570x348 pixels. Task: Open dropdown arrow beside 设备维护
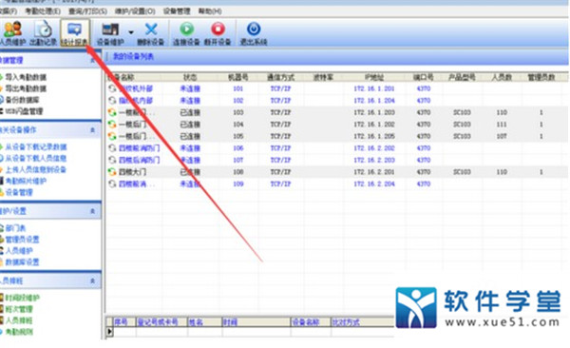(x=130, y=32)
